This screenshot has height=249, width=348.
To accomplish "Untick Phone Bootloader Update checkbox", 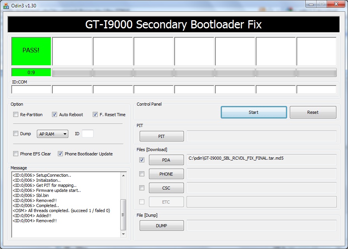I will [x=60, y=153].
